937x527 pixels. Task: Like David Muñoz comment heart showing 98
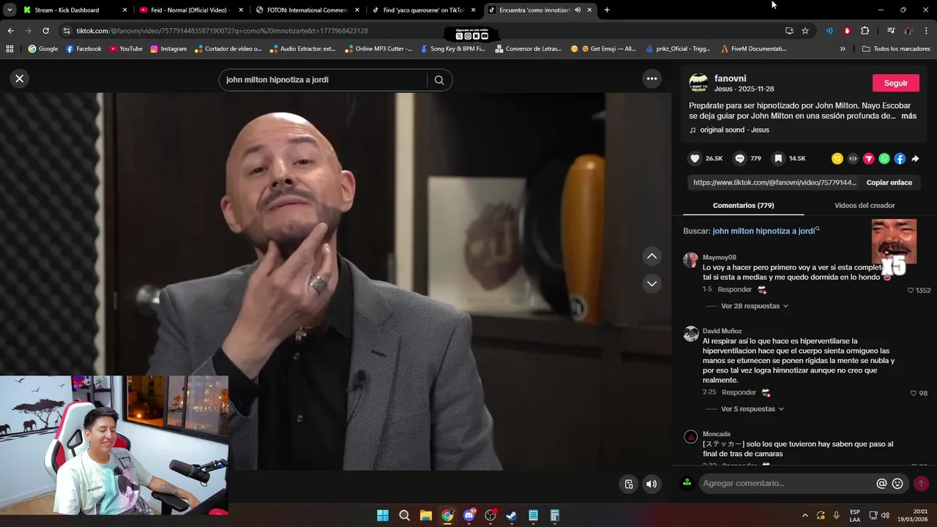914,393
